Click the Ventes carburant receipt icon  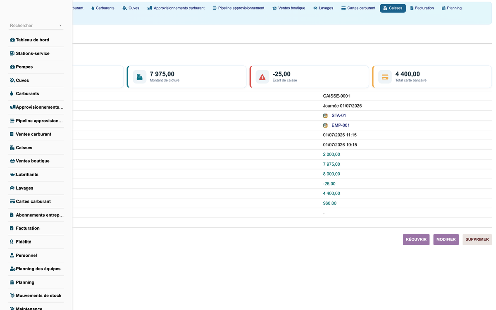point(12,134)
